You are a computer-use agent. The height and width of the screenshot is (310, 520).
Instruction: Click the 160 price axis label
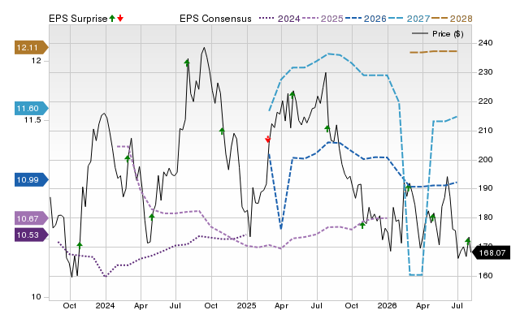pyautogui.click(x=485, y=276)
